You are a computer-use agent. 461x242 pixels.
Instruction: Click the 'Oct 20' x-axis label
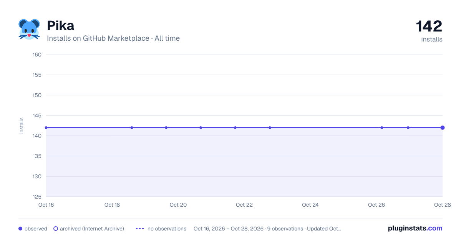coord(178,205)
